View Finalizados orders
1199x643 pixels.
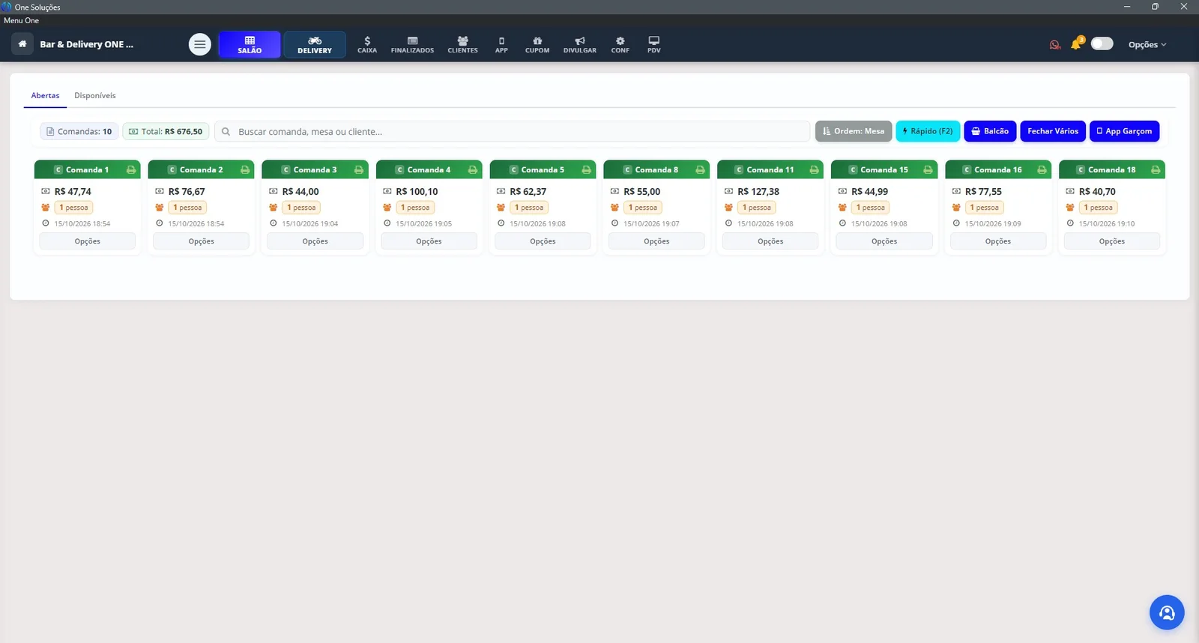pos(412,45)
